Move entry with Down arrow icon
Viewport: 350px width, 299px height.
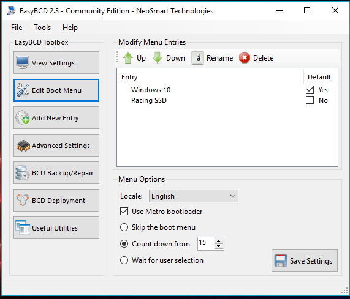click(158, 58)
